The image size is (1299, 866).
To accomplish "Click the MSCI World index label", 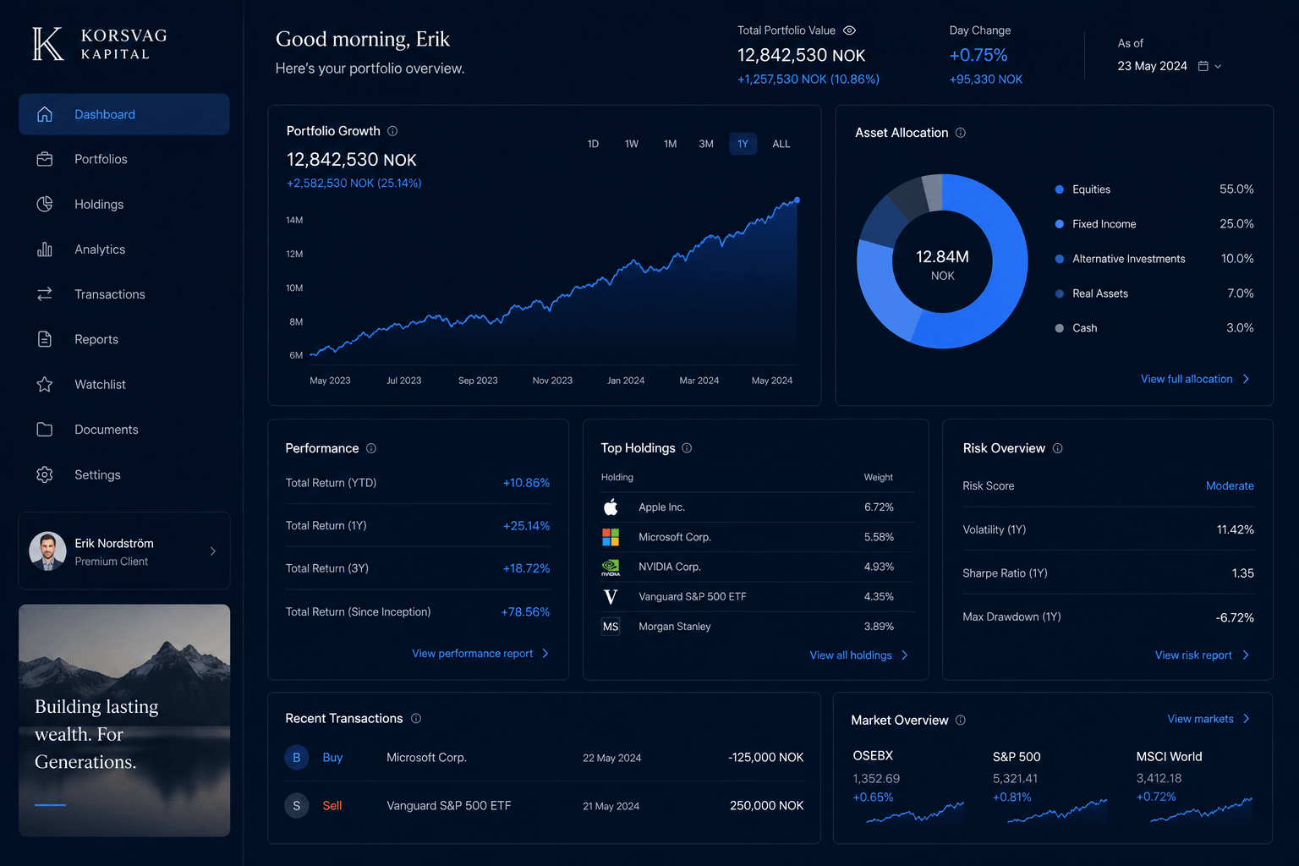I will [x=1169, y=756].
